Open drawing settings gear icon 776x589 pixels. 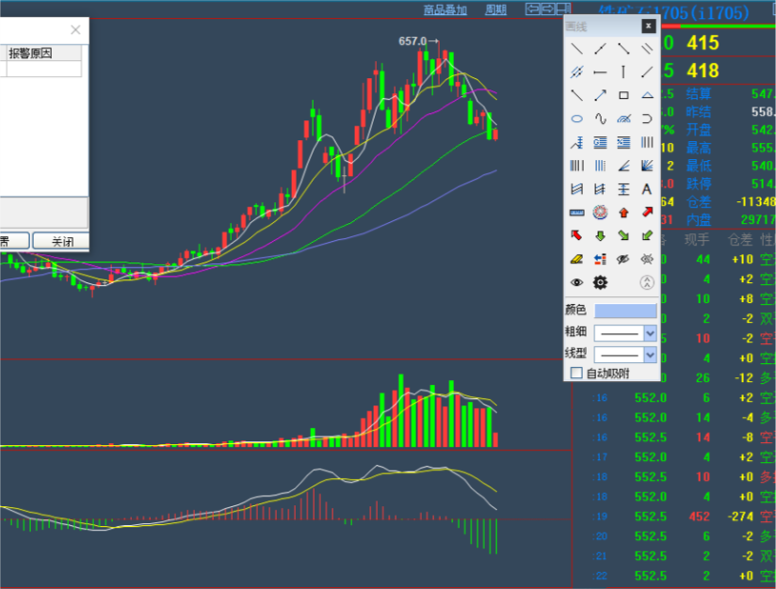click(x=600, y=282)
